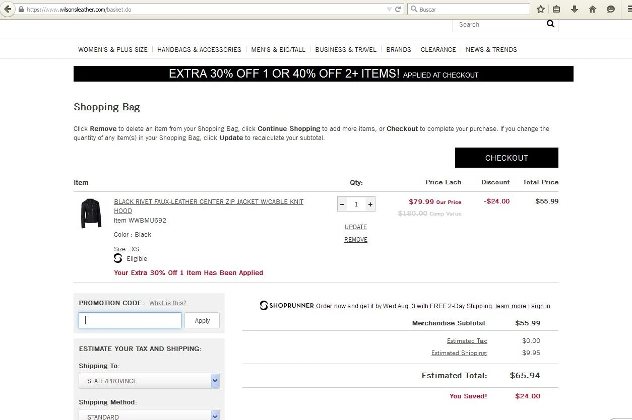Apply the promotion code
632x420 pixels.
[x=202, y=320]
